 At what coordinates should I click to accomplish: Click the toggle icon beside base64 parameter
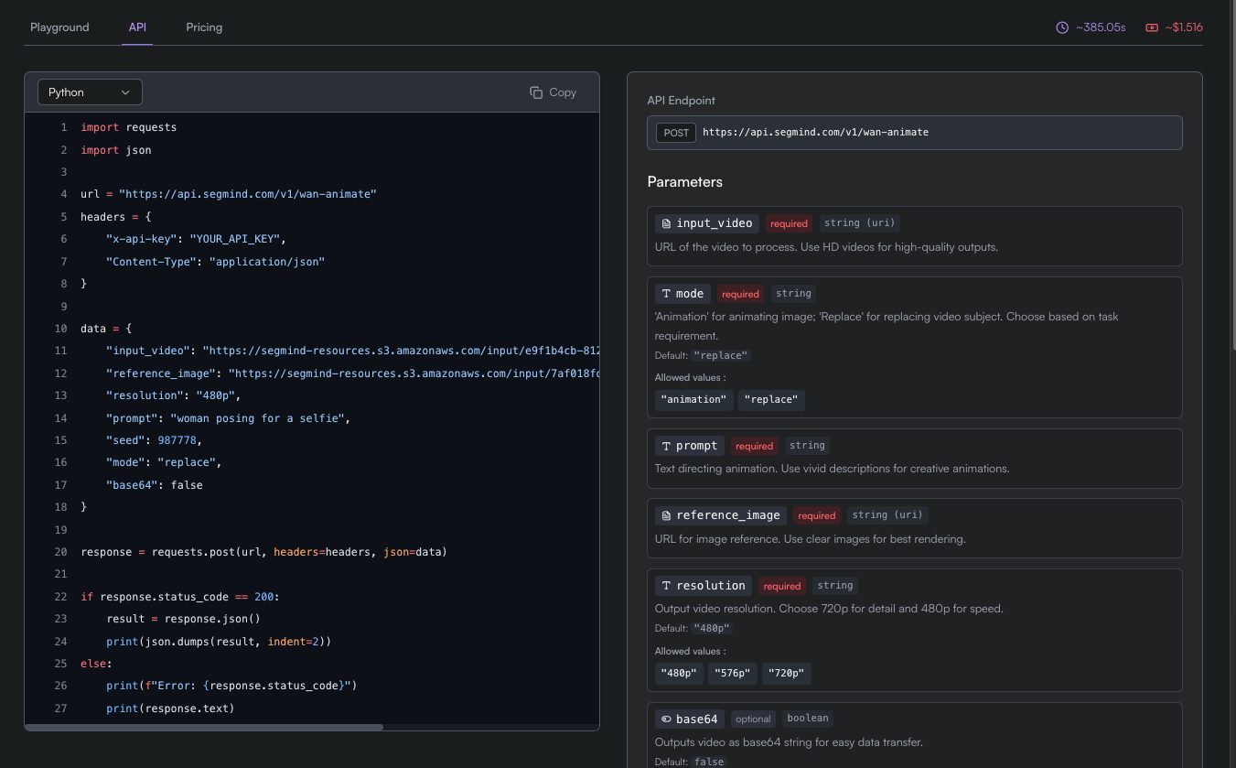666,719
